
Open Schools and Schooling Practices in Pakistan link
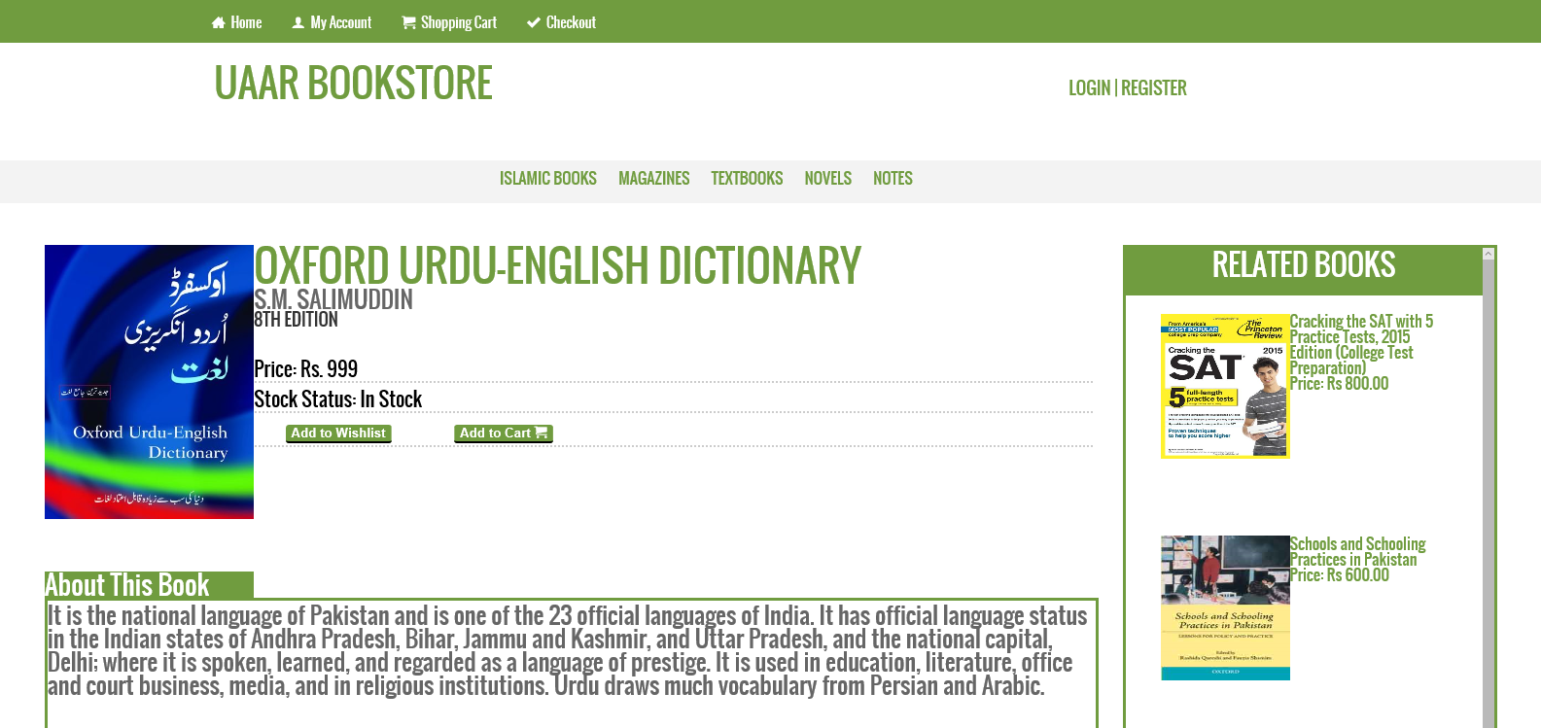(x=1357, y=552)
